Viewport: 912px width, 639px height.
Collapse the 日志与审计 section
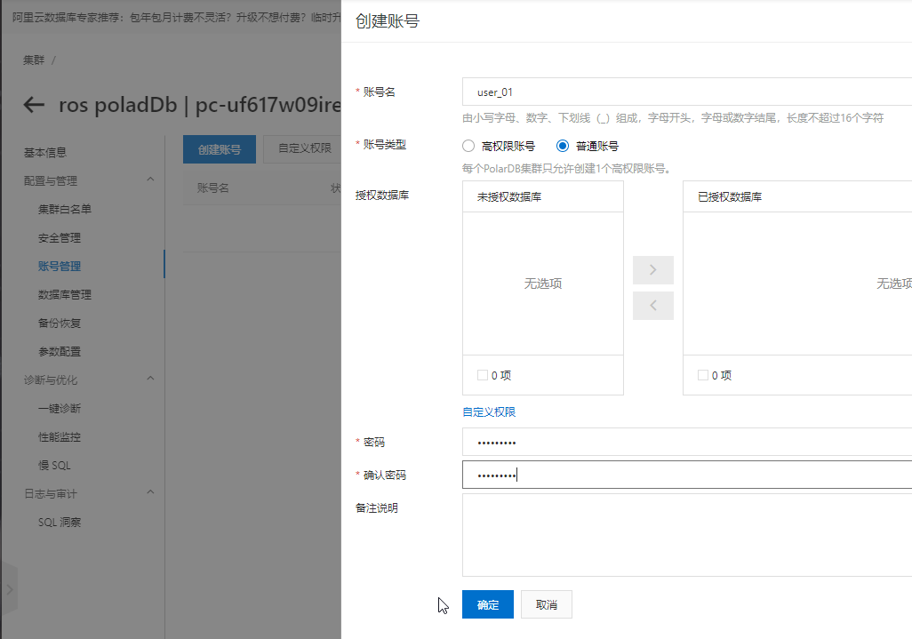click(x=150, y=493)
